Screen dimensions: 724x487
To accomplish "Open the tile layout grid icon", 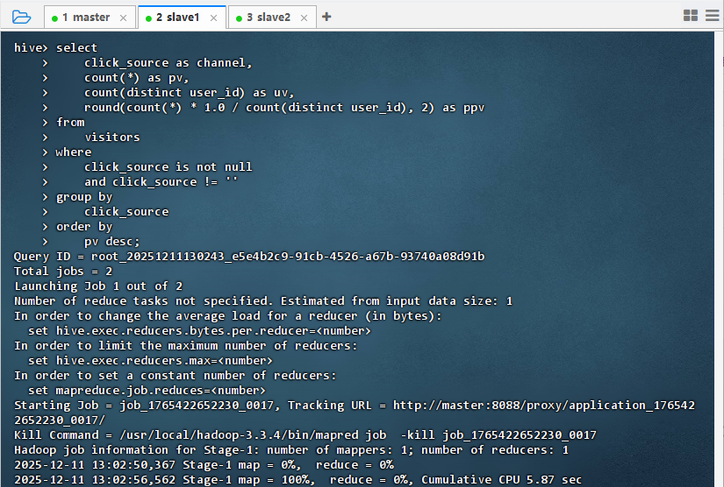I will click(x=691, y=16).
